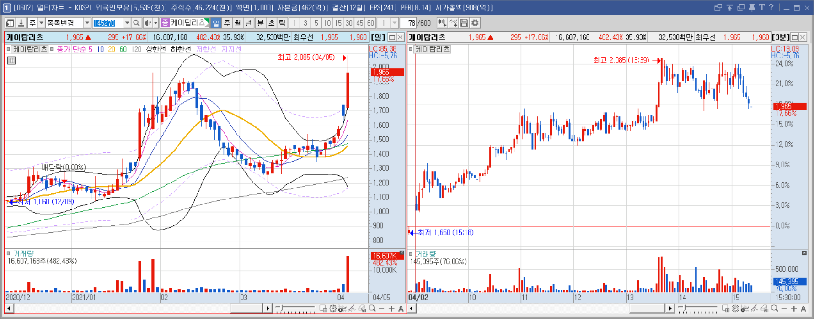Click the gear icon below the 3-minute chart
This screenshot has width=814, height=319.
pos(735,309)
